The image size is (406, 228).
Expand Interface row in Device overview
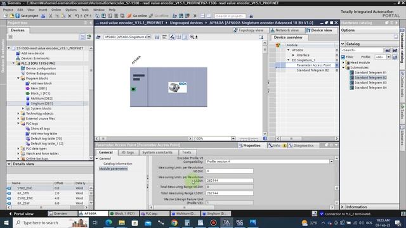(x=293, y=55)
